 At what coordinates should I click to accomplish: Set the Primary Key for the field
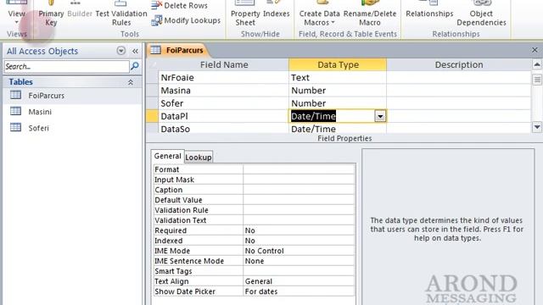tap(51, 14)
